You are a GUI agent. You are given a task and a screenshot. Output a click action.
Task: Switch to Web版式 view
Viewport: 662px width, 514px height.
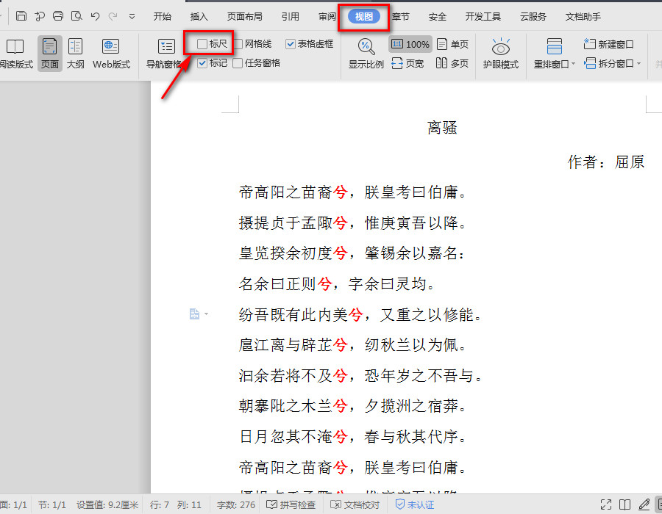click(x=111, y=54)
